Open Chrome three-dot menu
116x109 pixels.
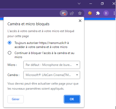[x=114, y=13]
